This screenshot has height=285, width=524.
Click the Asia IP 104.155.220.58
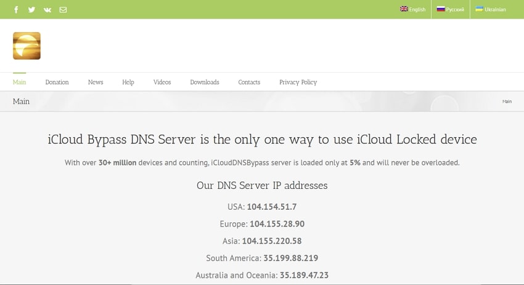(x=272, y=241)
